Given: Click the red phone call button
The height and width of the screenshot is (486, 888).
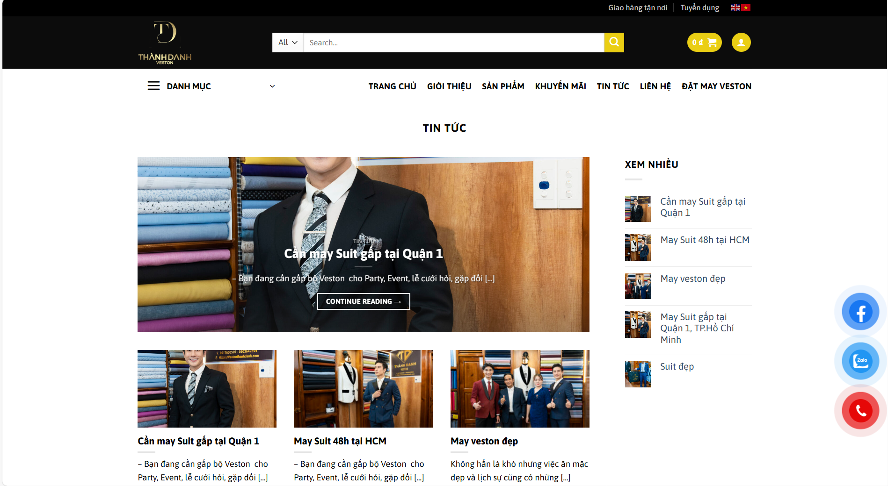Looking at the screenshot, I should point(860,411).
